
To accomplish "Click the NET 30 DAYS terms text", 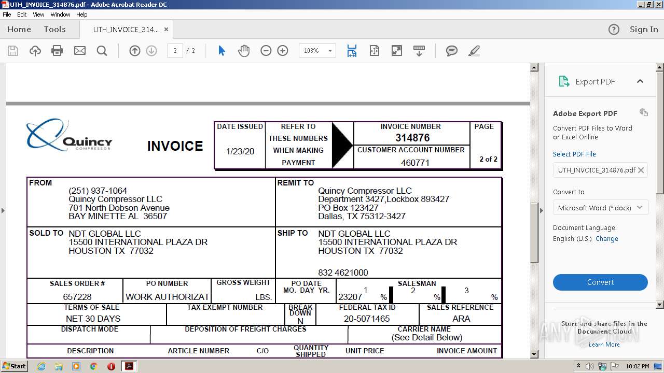I will 93,319.
